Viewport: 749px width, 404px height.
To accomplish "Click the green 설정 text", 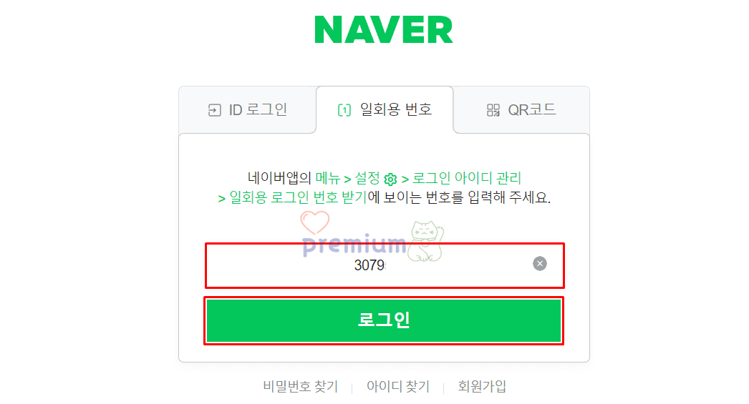I will coord(367,178).
